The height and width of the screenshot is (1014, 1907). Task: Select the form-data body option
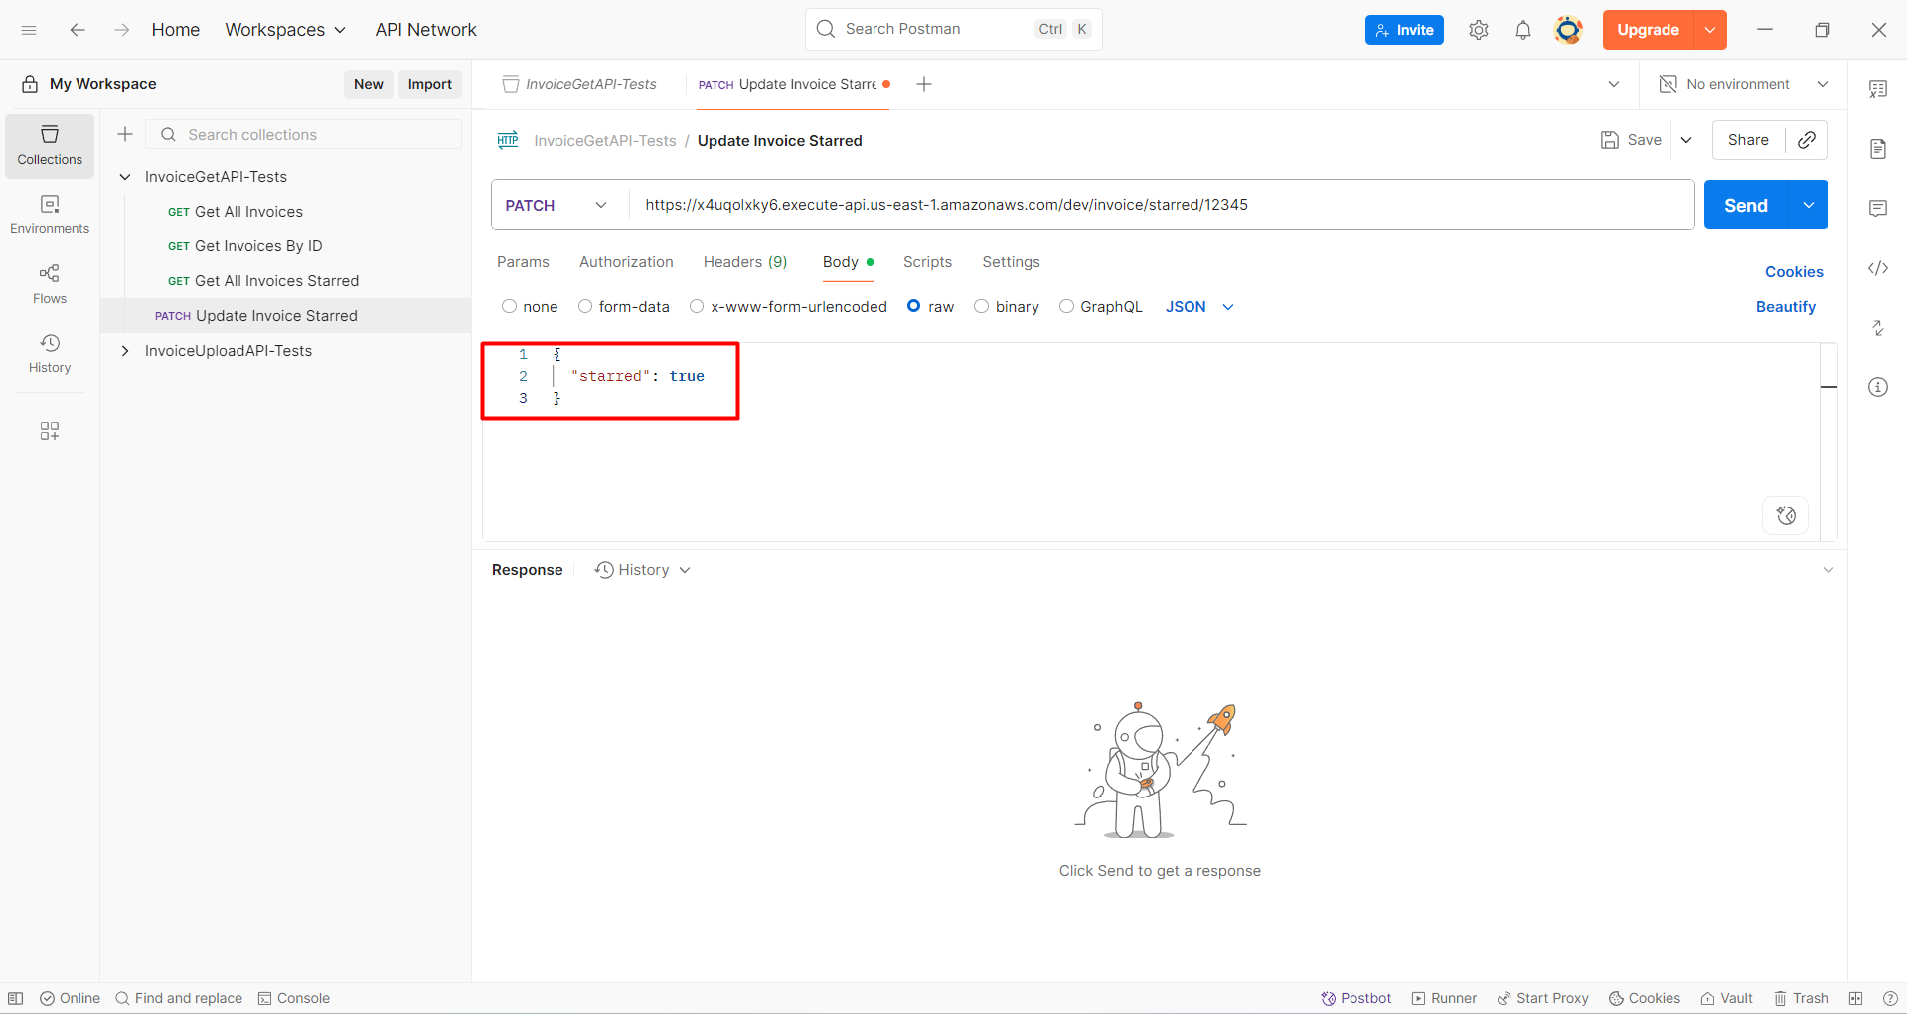point(585,306)
